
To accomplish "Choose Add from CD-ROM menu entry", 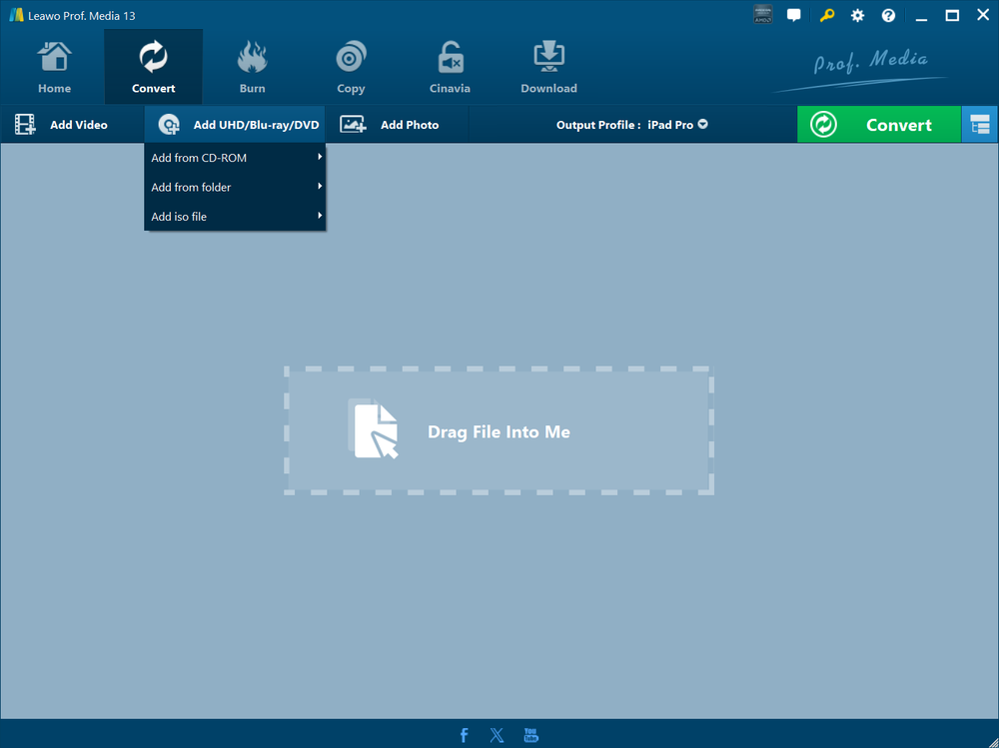I will point(235,158).
